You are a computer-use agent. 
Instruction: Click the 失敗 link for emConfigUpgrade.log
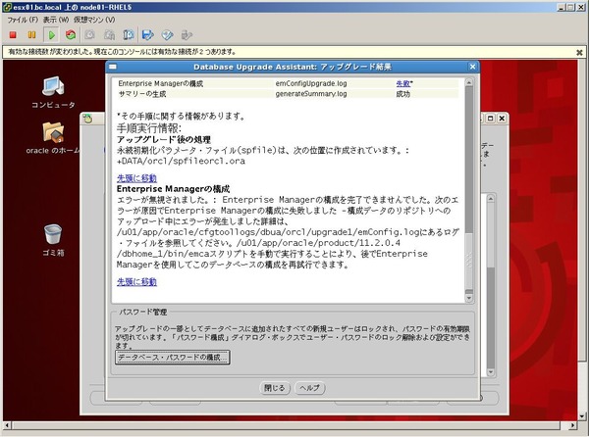pos(402,83)
